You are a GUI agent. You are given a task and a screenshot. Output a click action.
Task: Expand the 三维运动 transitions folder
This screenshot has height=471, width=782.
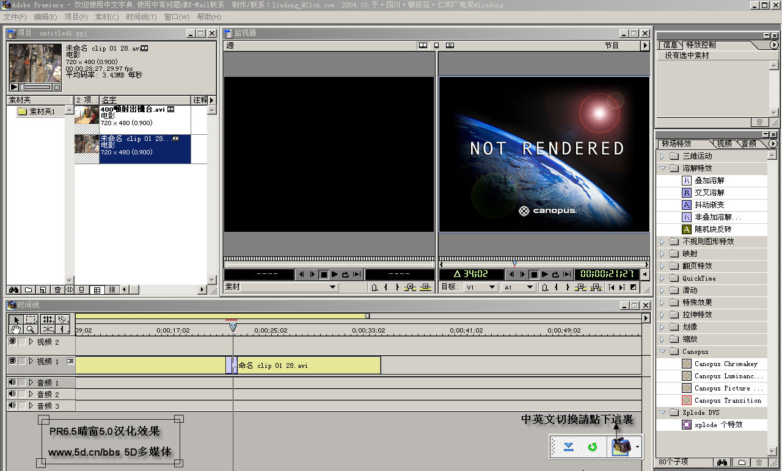click(x=662, y=156)
